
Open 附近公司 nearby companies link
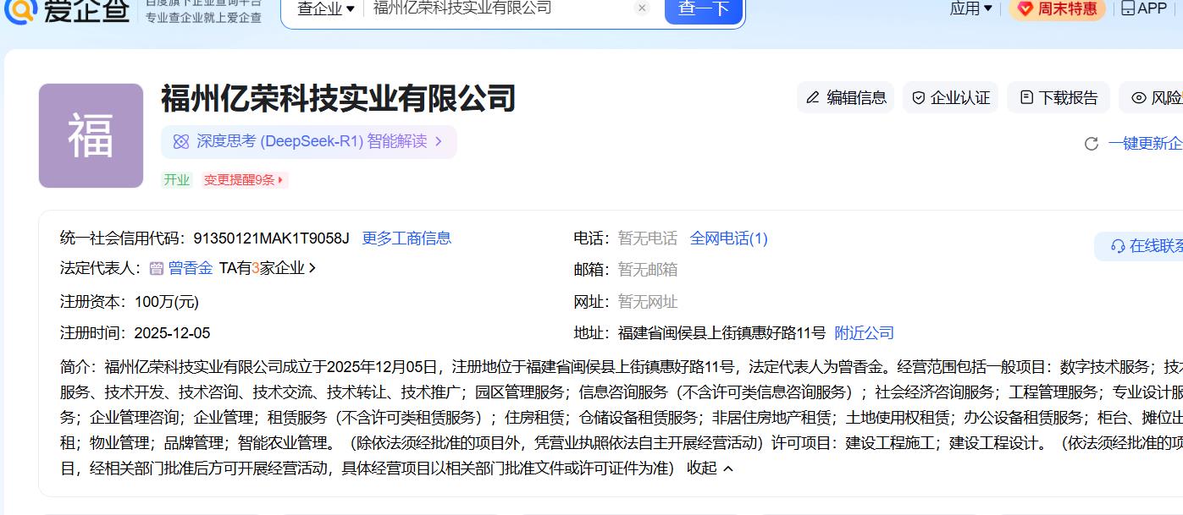click(864, 333)
